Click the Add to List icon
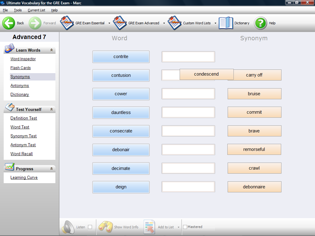Viewport: 315px width, 236px height. click(x=150, y=227)
